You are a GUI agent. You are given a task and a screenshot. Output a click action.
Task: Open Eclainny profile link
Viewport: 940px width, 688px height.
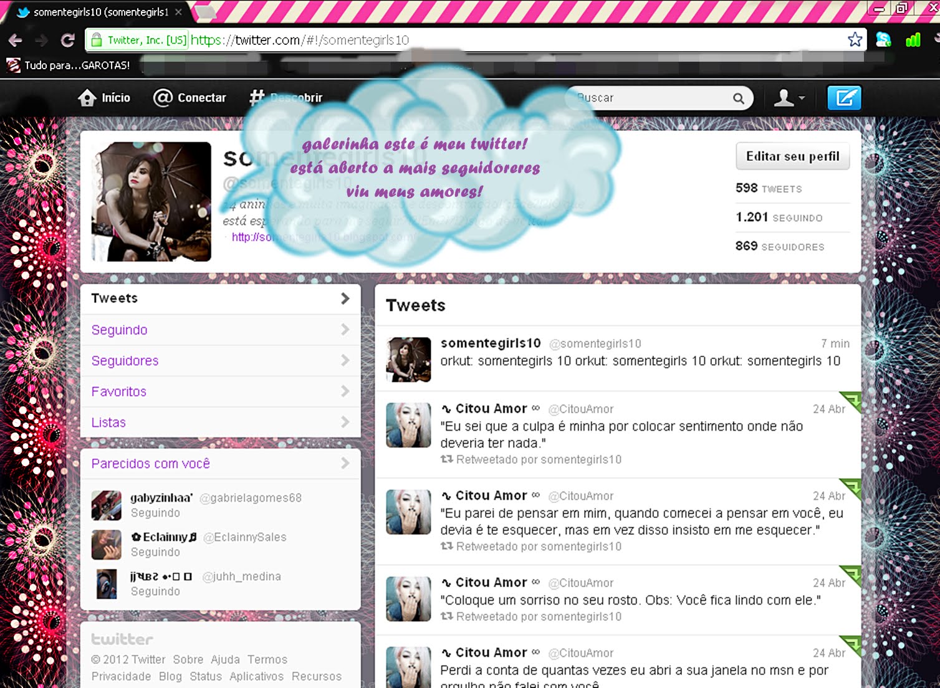click(164, 537)
